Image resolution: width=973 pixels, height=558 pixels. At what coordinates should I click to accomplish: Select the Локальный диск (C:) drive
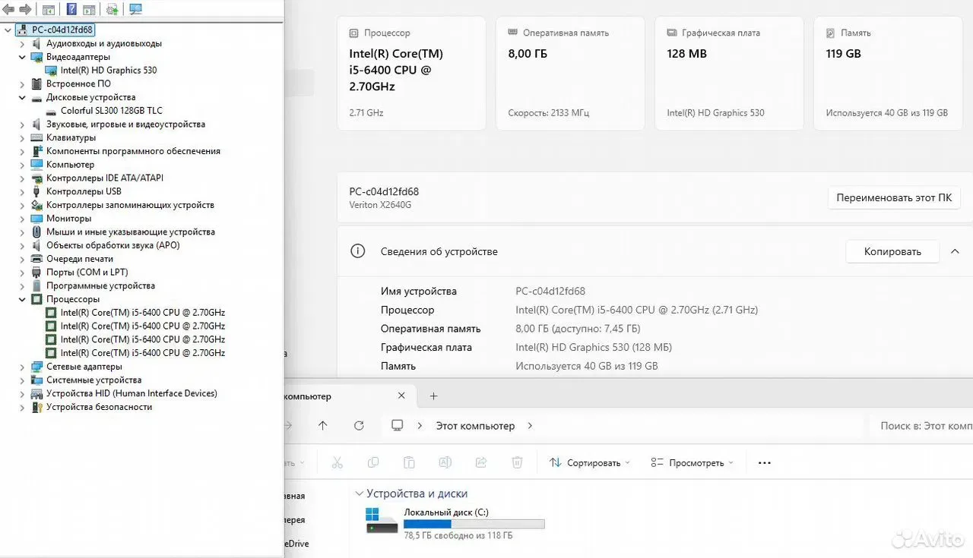click(x=455, y=523)
